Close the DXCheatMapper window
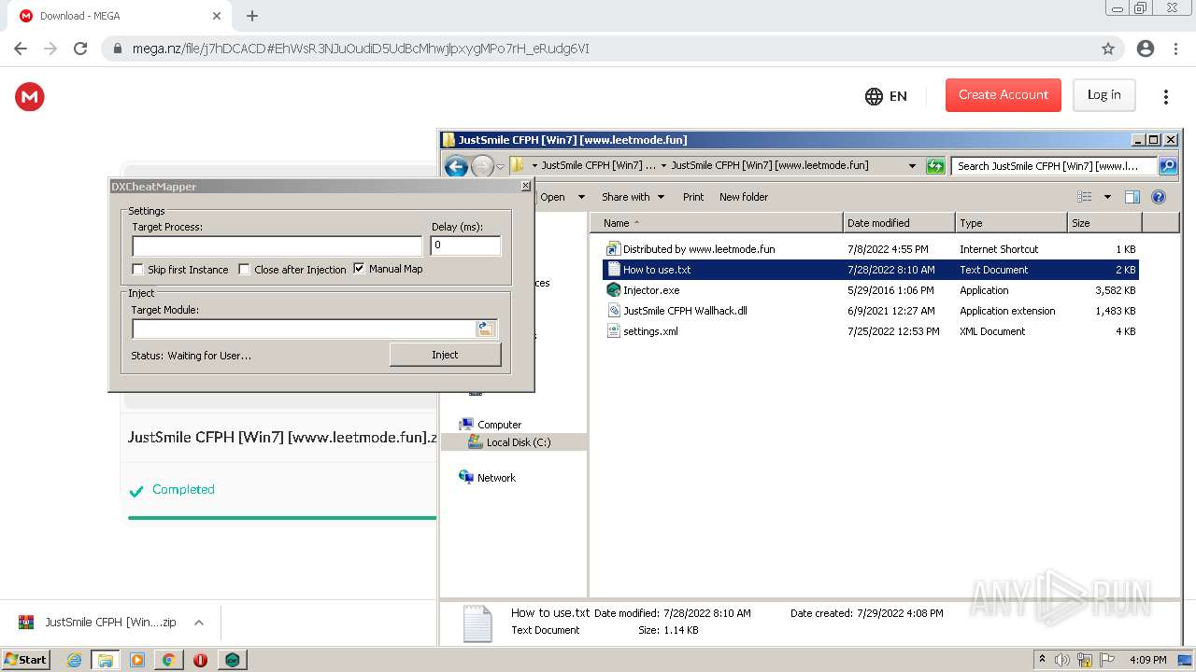1196x672 pixels. 525,186
